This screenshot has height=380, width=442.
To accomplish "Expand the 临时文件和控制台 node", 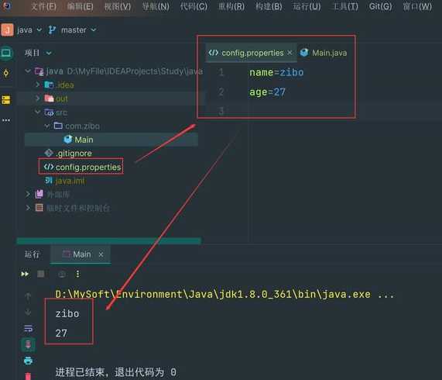I will (28, 208).
